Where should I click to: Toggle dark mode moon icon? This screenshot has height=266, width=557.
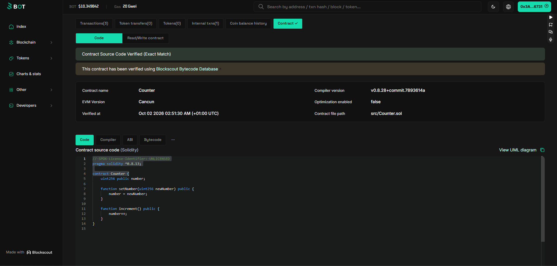pyautogui.click(x=493, y=7)
